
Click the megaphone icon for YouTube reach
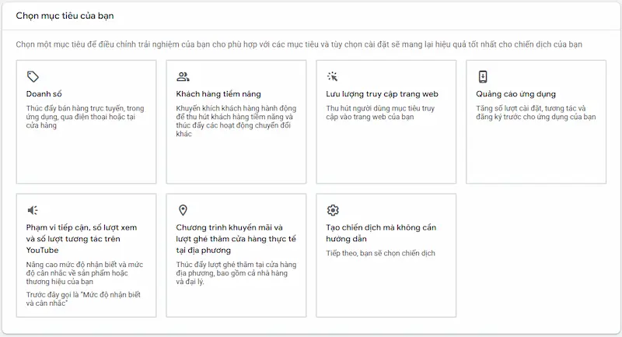coord(33,210)
